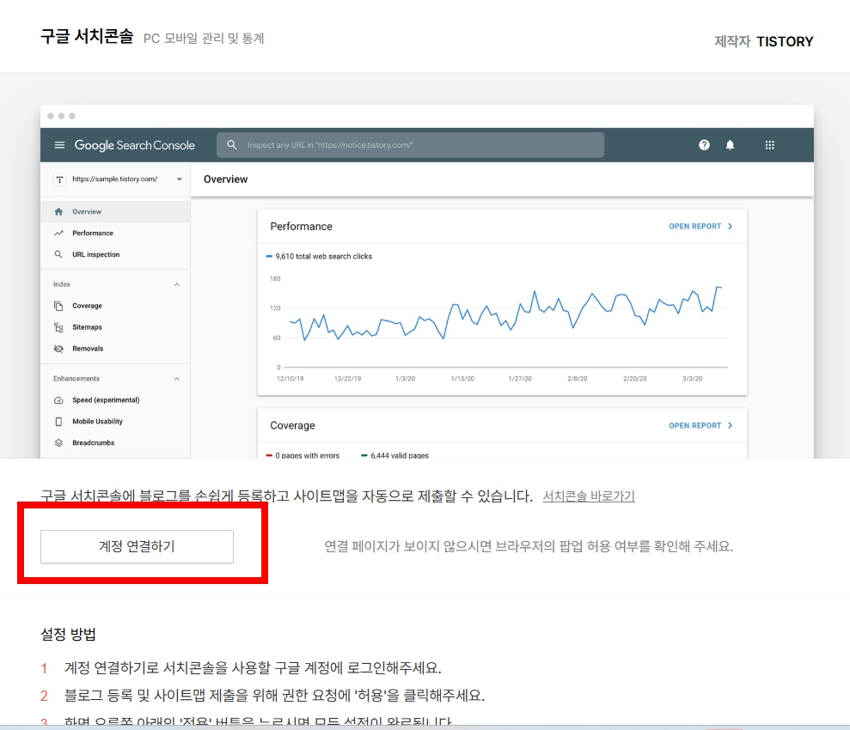Click the 0 pages with errors legend
850x730 pixels.
click(303, 455)
